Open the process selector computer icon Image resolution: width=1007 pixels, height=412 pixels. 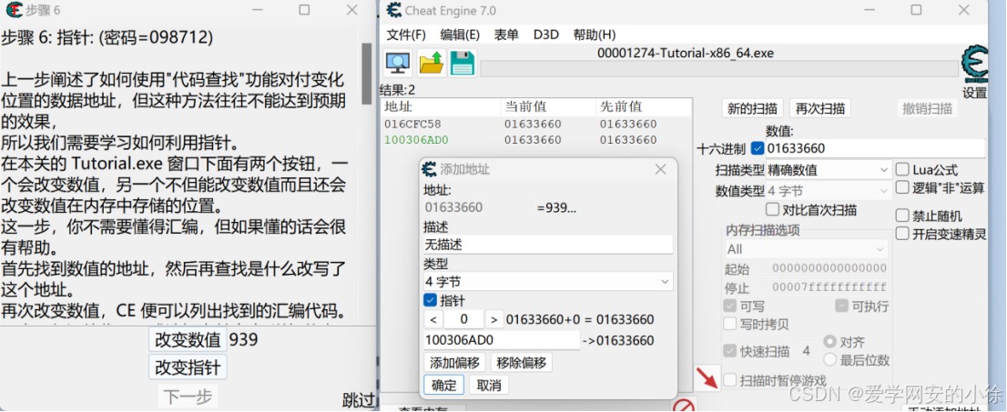pyautogui.click(x=398, y=62)
